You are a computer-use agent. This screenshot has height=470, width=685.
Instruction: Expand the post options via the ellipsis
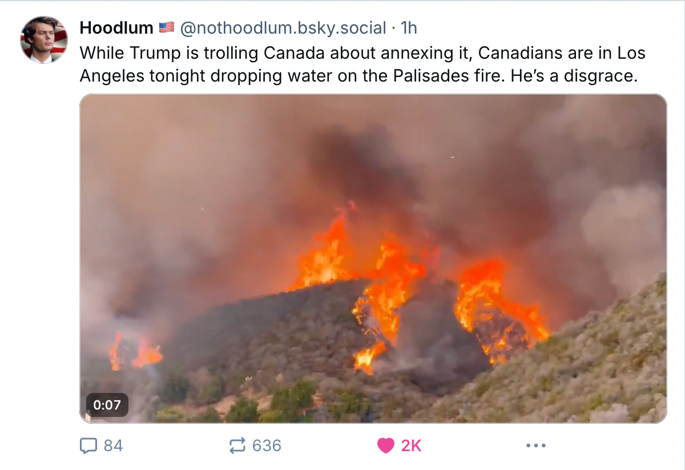(535, 446)
